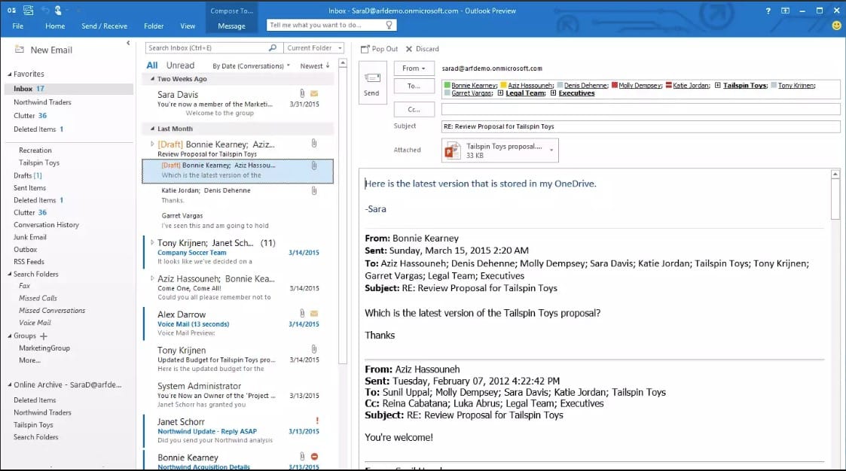Show All messages filter
The width and height of the screenshot is (846, 471).
click(152, 65)
